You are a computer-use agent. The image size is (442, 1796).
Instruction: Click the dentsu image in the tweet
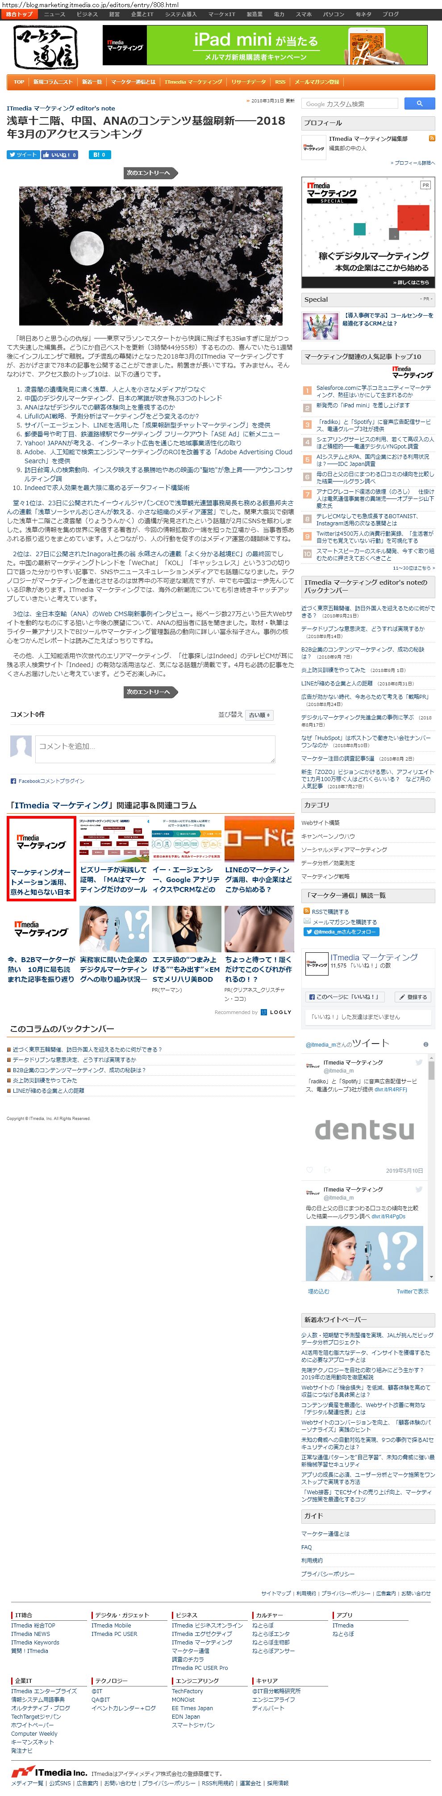pos(364,1129)
